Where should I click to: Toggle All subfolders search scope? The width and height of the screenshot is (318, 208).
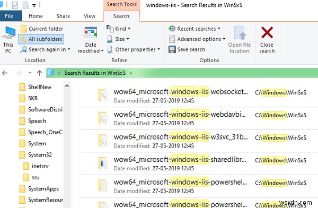41,39
